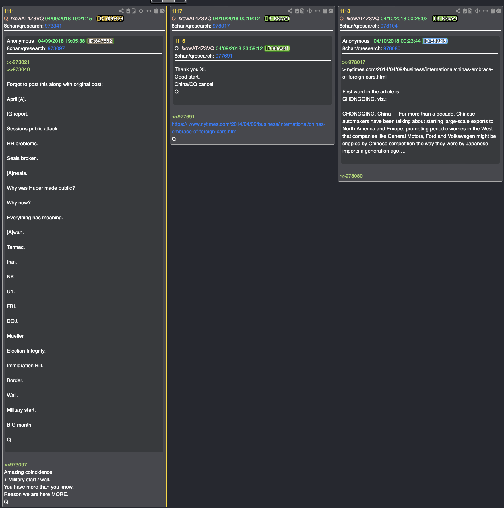
Task: Click the image file icon on post 1118
Action: pos(470,11)
